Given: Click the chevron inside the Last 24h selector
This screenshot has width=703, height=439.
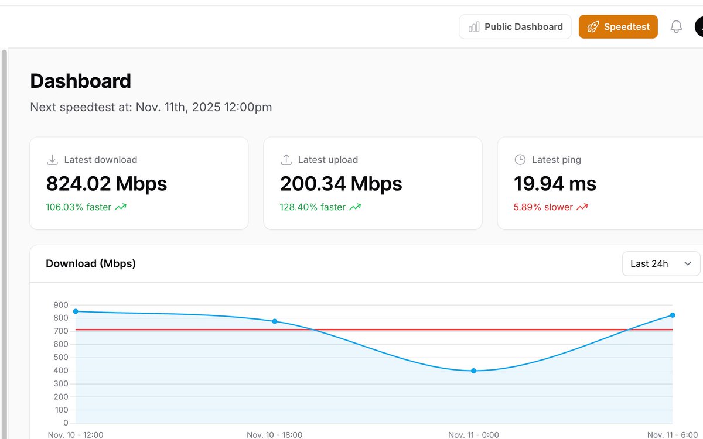Looking at the screenshot, I should point(689,263).
